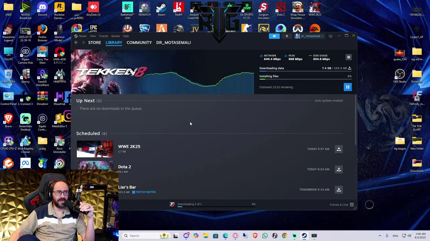Open the DR_MOTASEMALI profile tab
The height and width of the screenshot is (241, 430).
pos(173,43)
